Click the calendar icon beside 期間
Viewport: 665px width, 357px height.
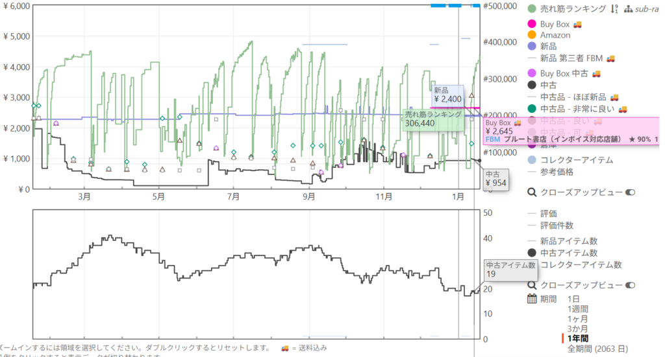click(x=532, y=299)
